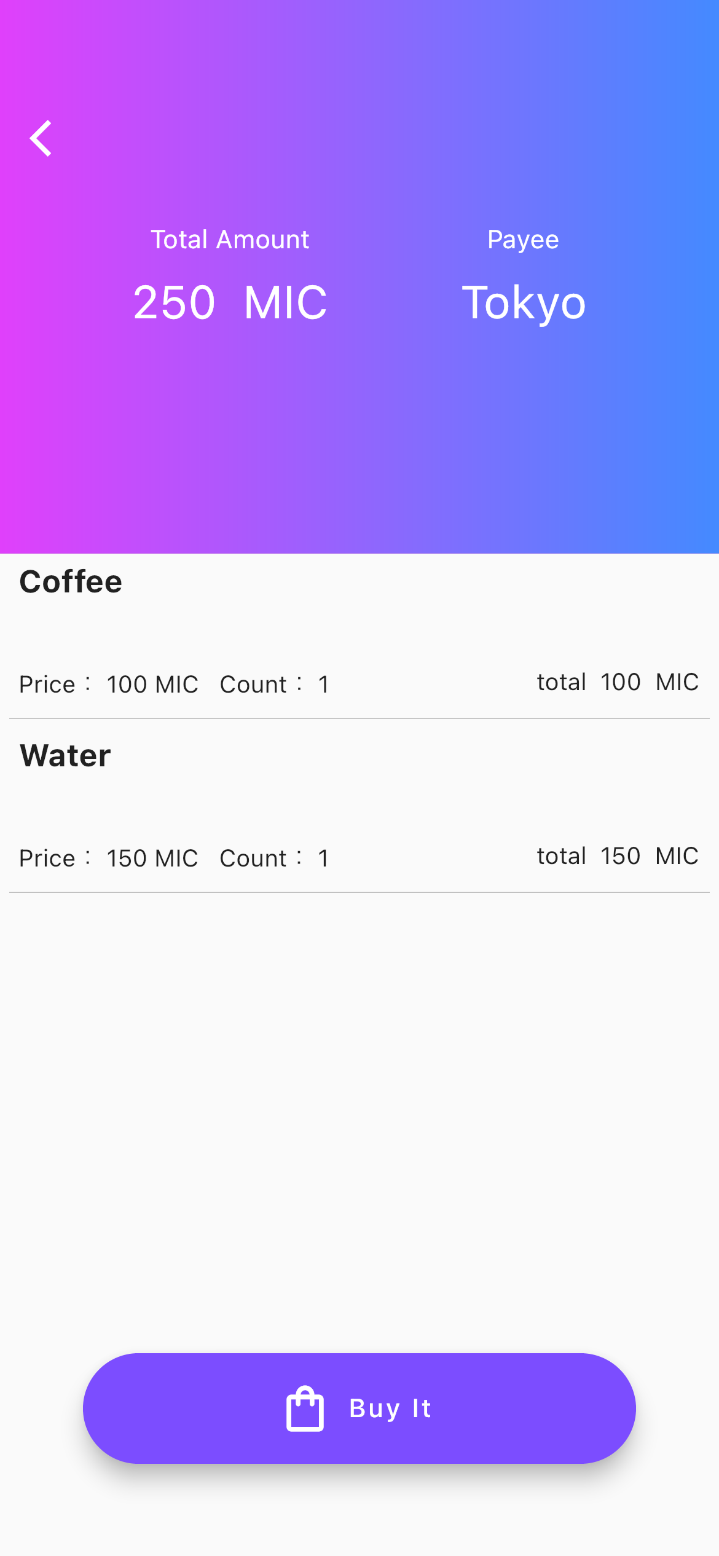Click Water's 150 MIC price value

point(152,859)
